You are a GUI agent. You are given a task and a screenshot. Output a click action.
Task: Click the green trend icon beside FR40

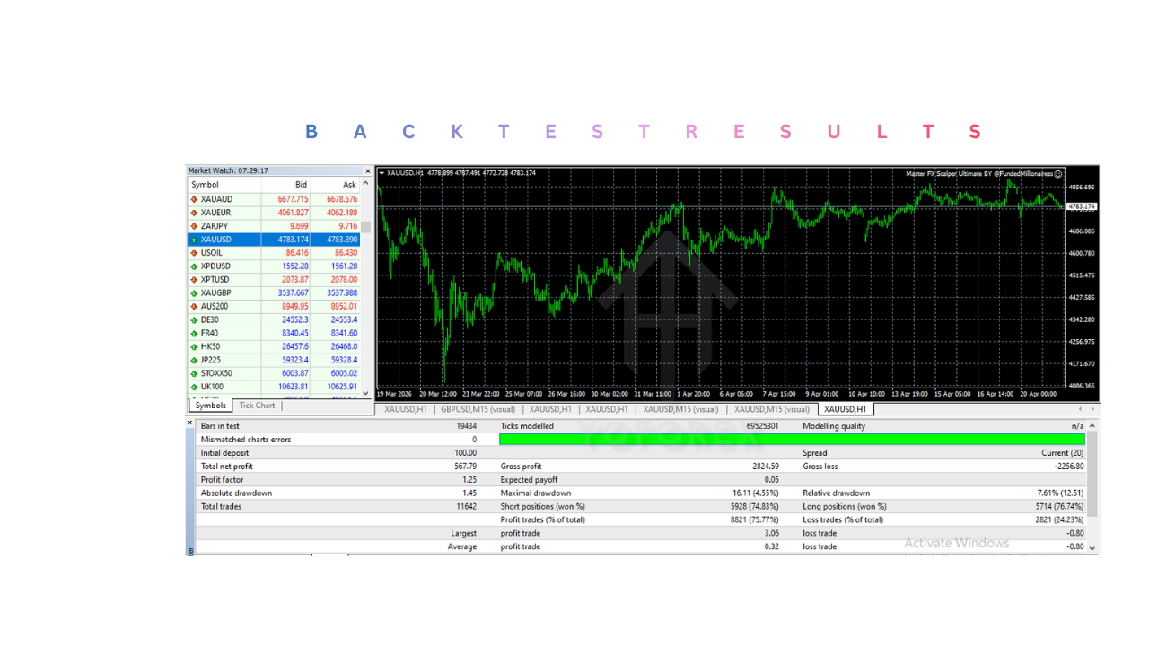192,332
